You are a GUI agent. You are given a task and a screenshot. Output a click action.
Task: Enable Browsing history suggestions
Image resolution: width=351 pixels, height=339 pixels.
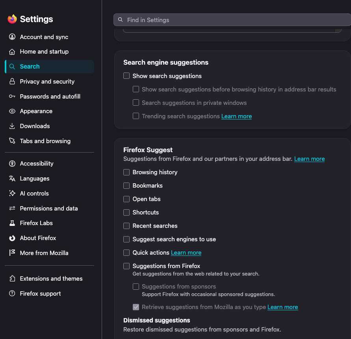click(x=126, y=172)
